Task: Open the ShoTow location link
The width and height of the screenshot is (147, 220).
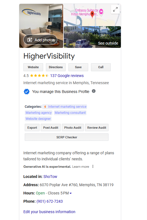Action: point(50,177)
